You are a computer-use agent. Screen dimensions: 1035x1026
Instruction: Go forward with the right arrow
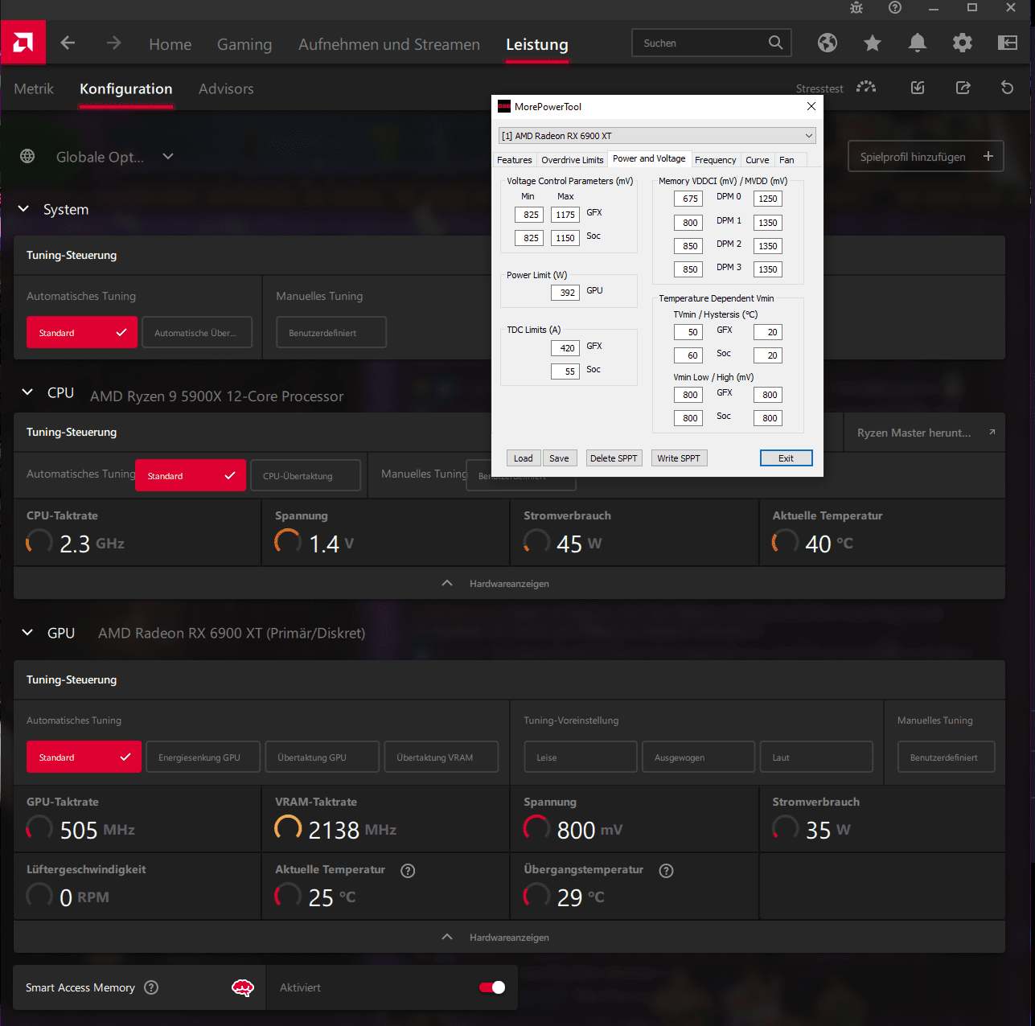coord(114,43)
